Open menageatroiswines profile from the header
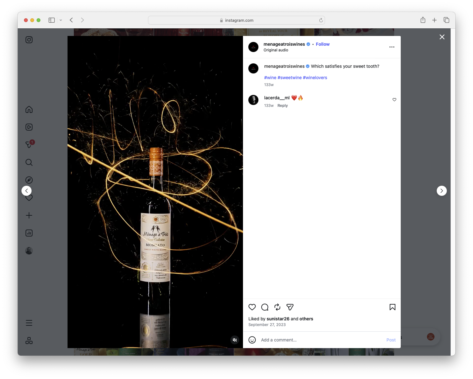This screenshot has width=473, height=379. click(284, 44)
